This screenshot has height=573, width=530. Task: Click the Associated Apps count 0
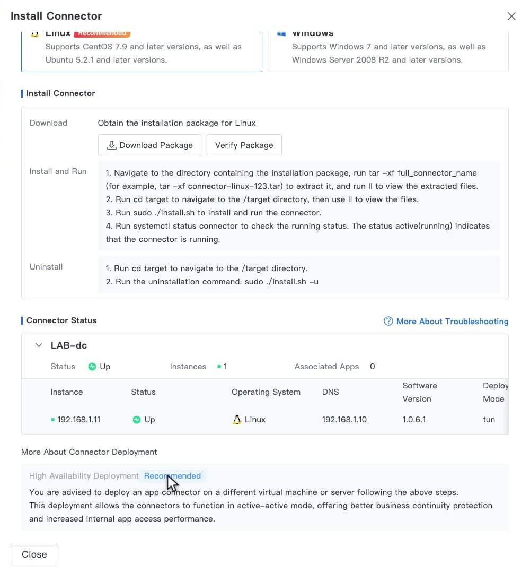(x=372, y=367)
